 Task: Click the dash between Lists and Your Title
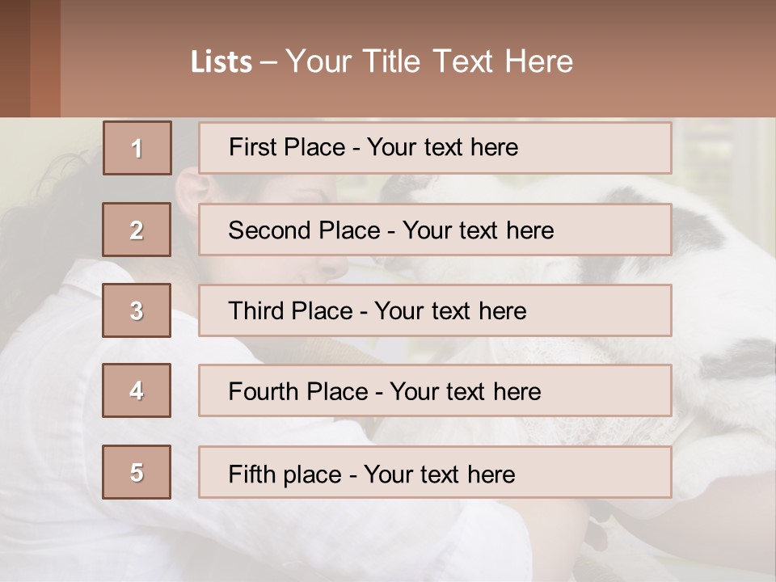[269, 62]
